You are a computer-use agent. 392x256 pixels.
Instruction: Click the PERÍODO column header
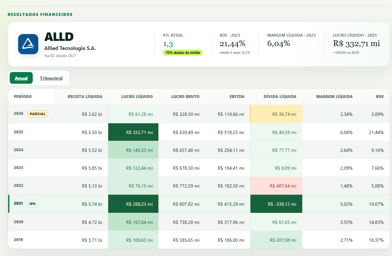(23, 96)
